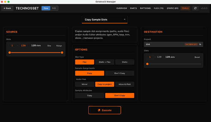Click the Execute copy icon
This screenshot has height=122, width=211.
99,110
